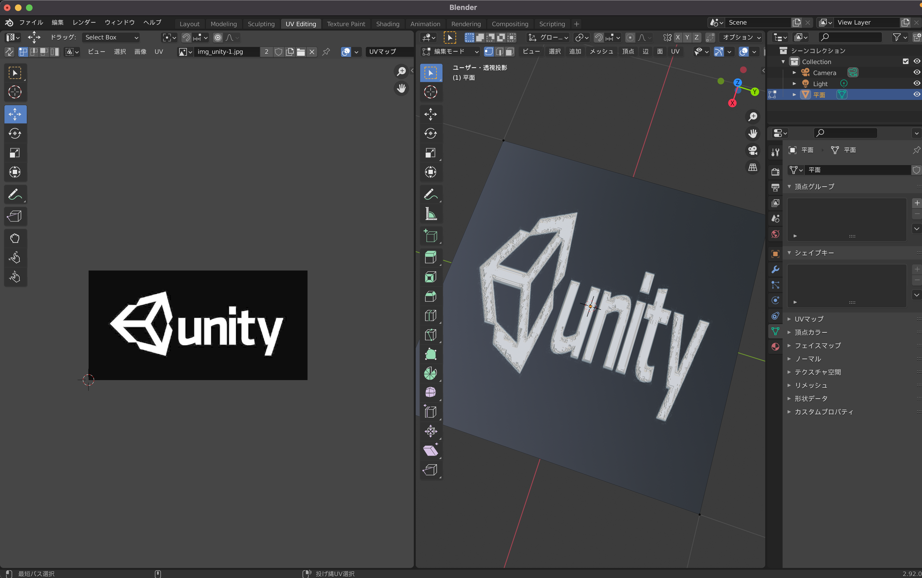
Task: Open the 編集モード mode dropdown
Action: tap(450, 52)
